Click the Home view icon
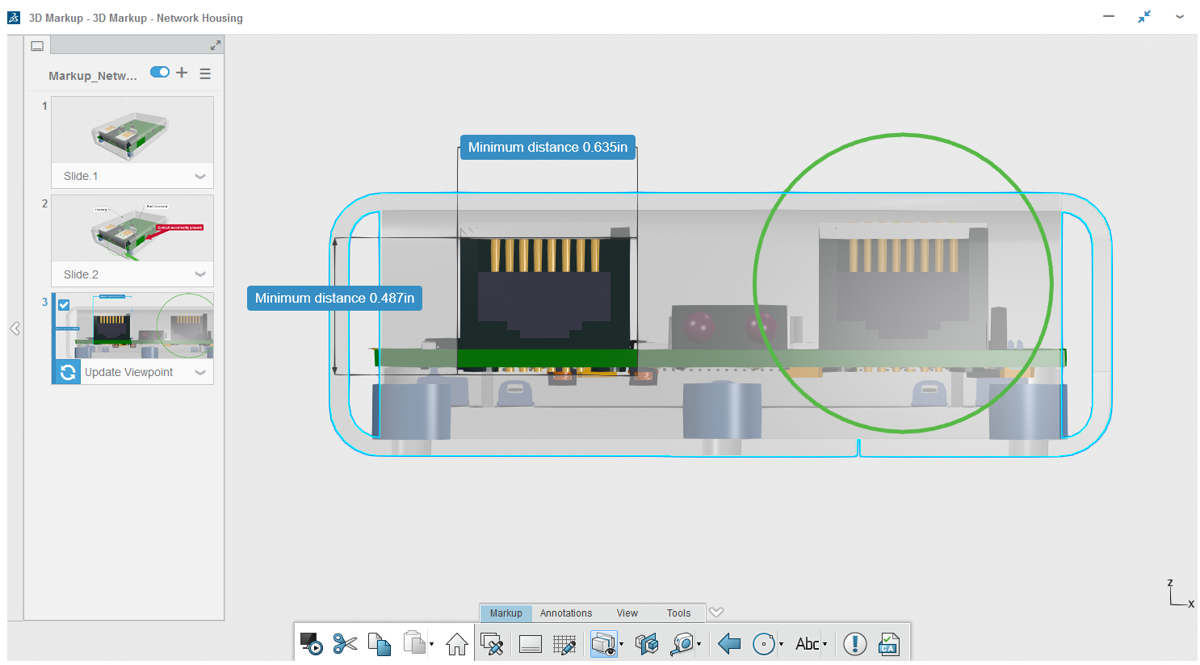 click(x=456, y=643)
